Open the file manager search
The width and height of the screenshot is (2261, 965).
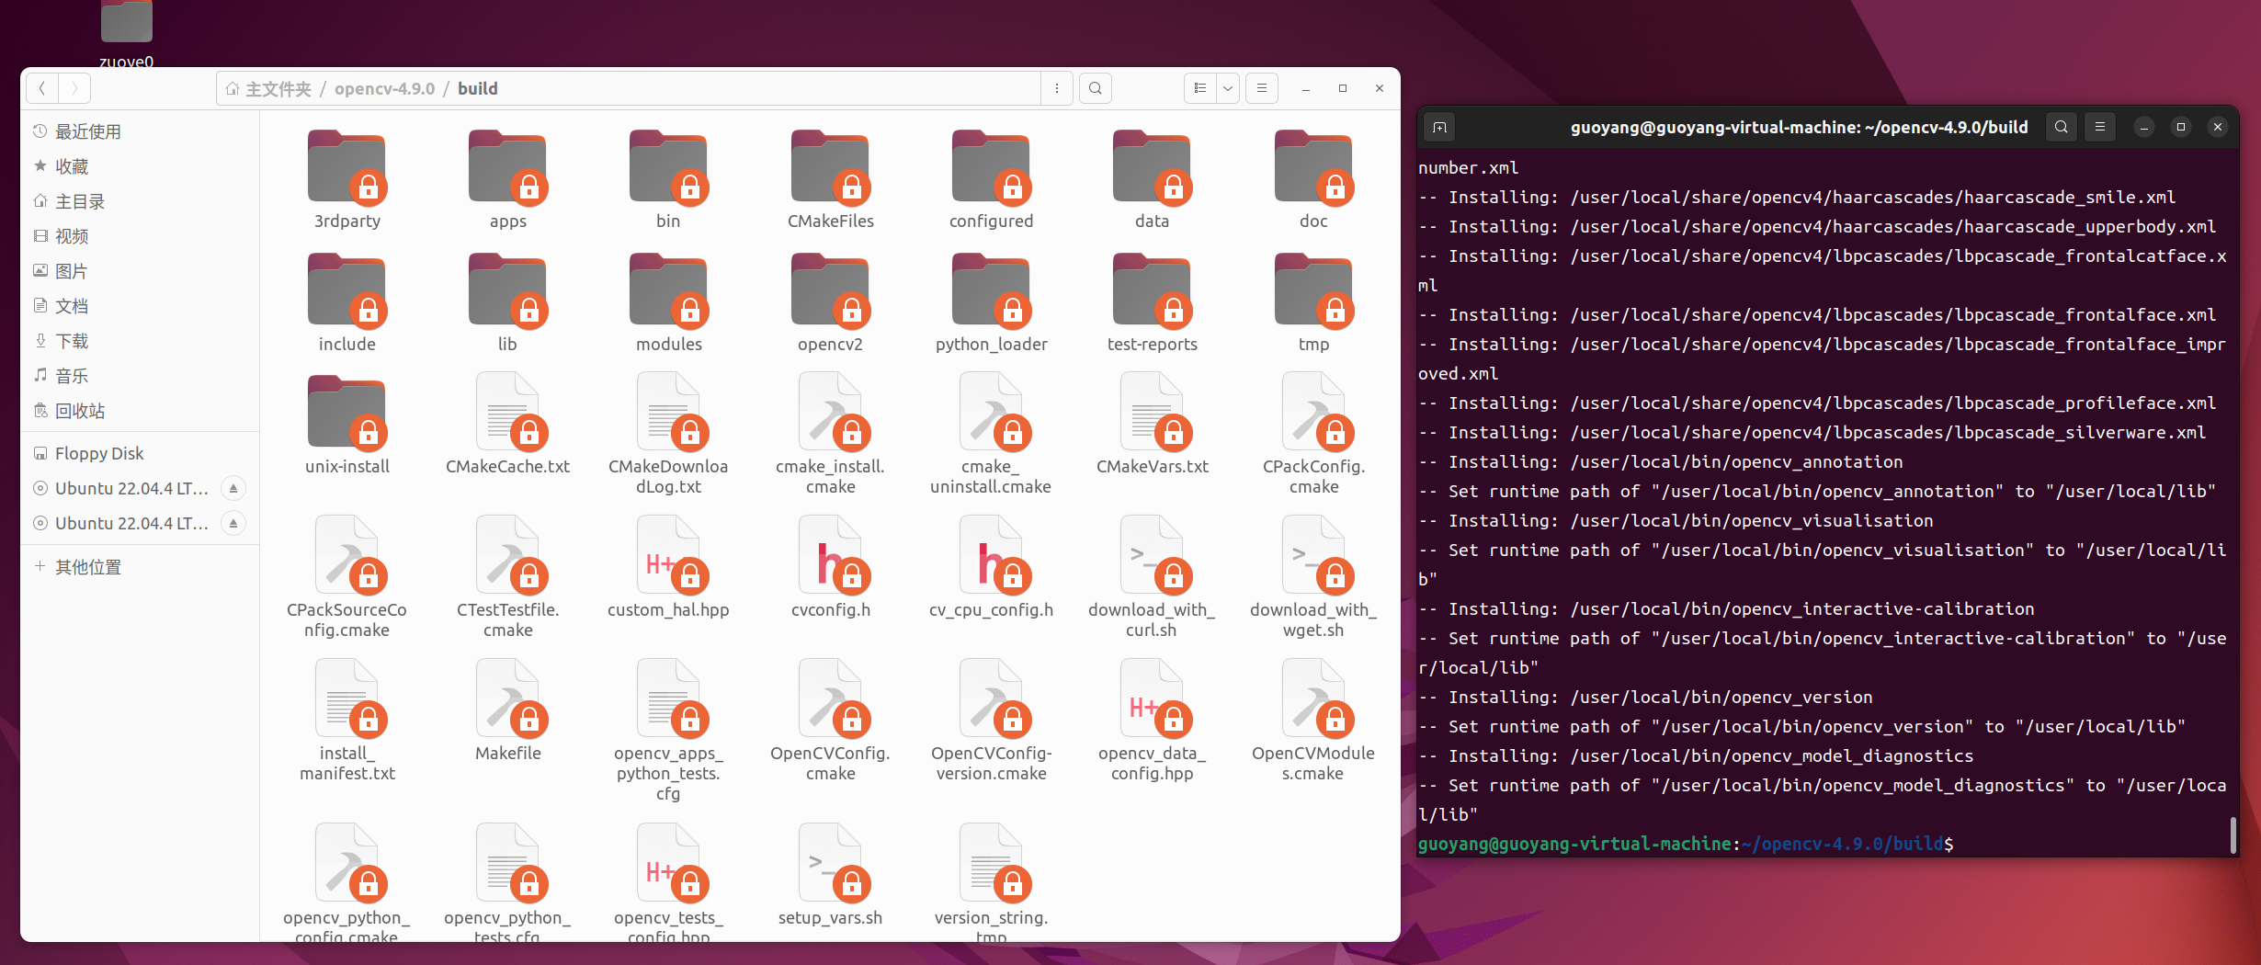[1096, 88]
